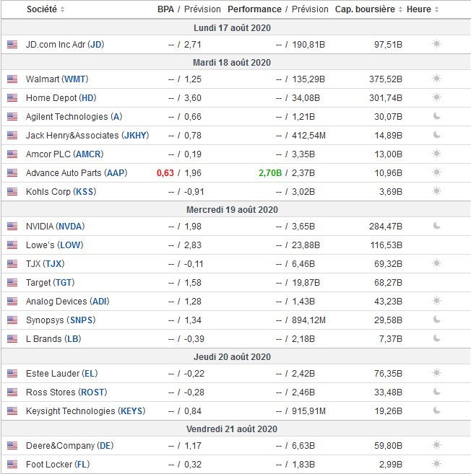Click the BPA column header
The width and height of the screenshot is (471, 474).
[x=165, y=9]
